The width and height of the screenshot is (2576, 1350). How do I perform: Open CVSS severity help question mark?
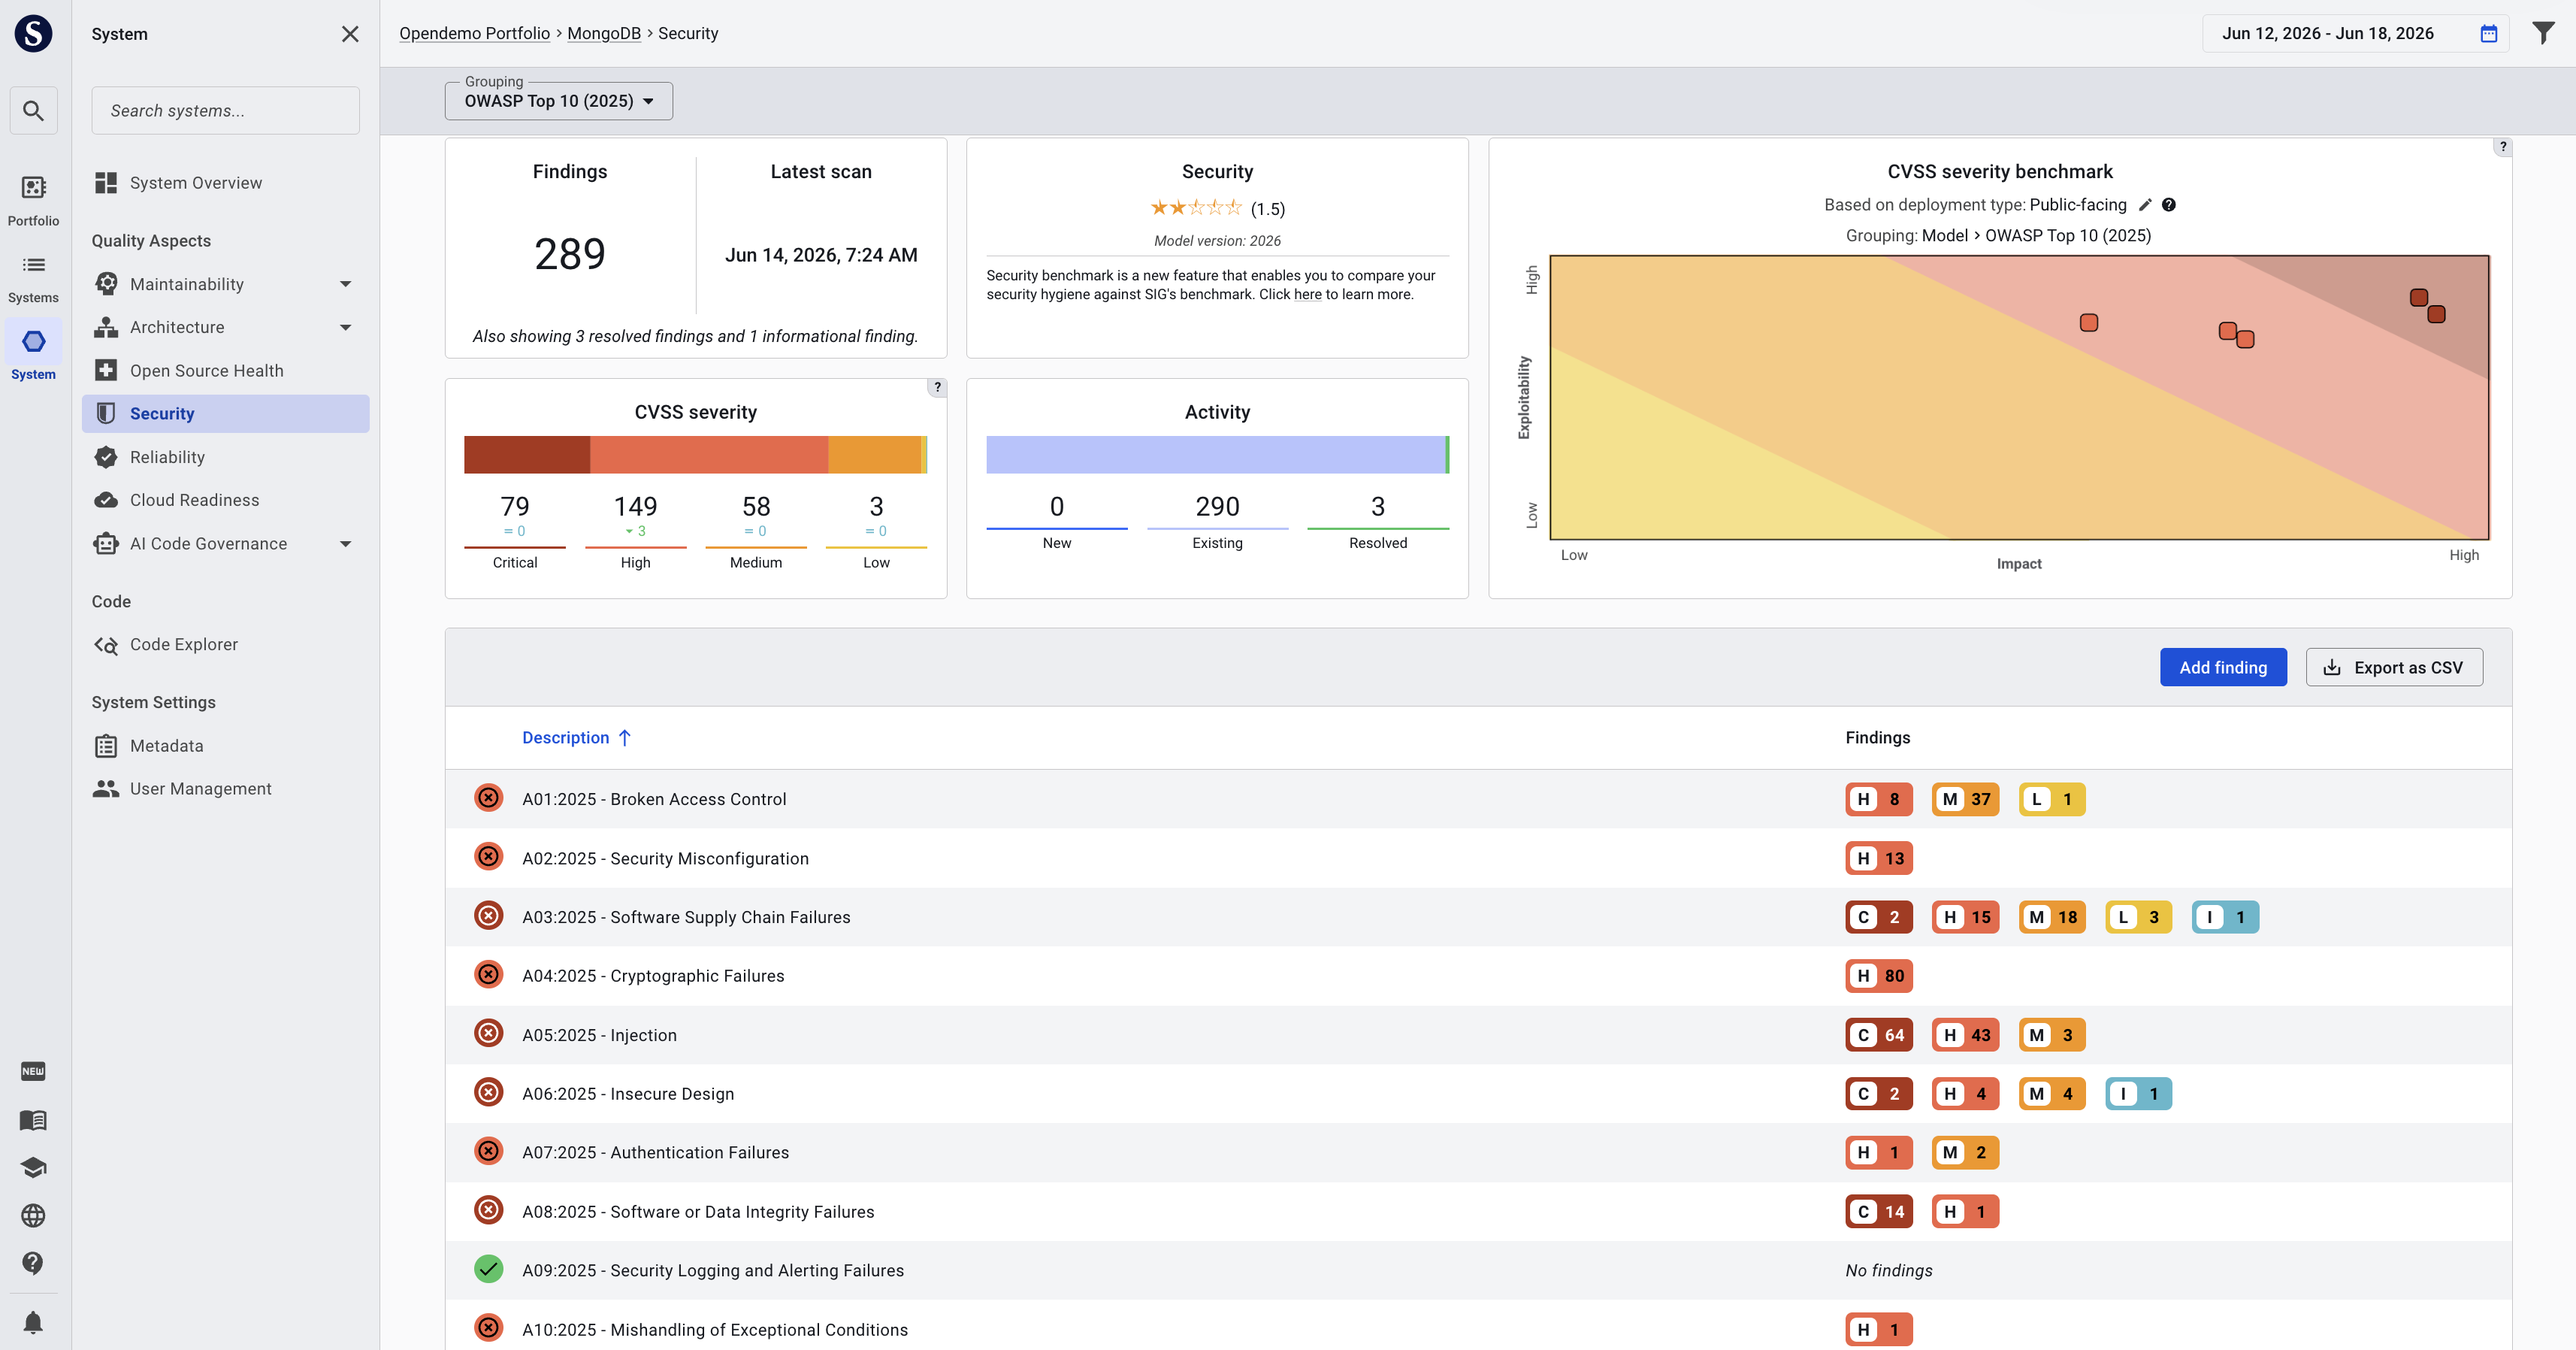click(x=937, y=387)
